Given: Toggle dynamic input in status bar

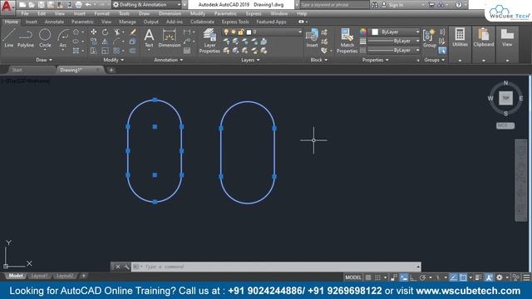Looking at the screenshot, I should pyautogui.click(x=404, y=277).
